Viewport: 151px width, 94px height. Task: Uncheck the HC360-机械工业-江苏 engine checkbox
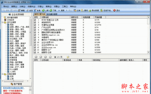tap(35, 20)
